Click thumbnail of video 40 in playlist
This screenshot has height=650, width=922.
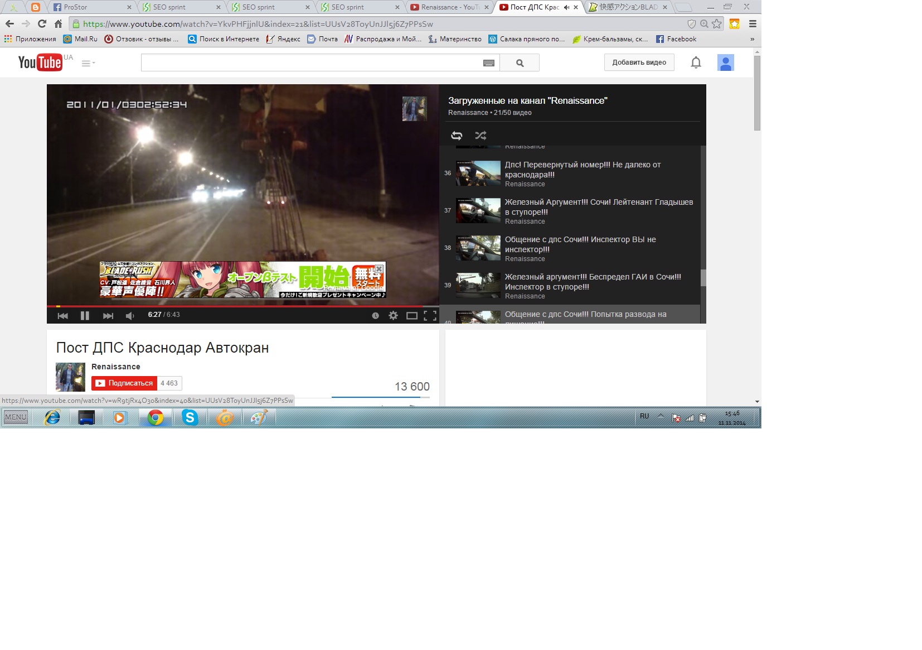(478, 317)
